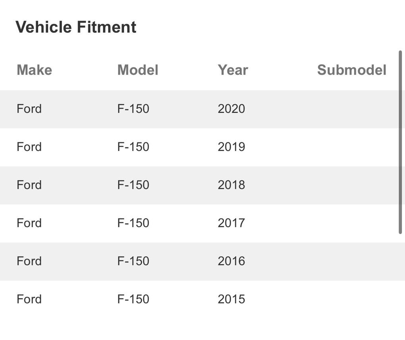Click F-150 in the 2020 row
The height and width of the screenshot is (340, 405).
pyautogui.click(x=133, y=109)
